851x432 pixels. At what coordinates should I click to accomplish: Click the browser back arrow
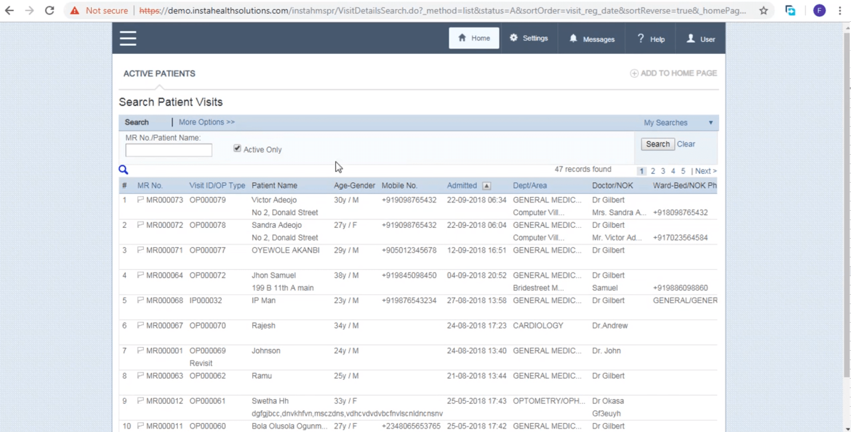9,11
